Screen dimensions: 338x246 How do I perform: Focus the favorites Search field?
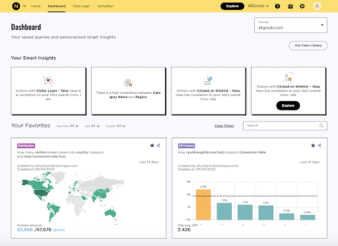click(285, 126)
